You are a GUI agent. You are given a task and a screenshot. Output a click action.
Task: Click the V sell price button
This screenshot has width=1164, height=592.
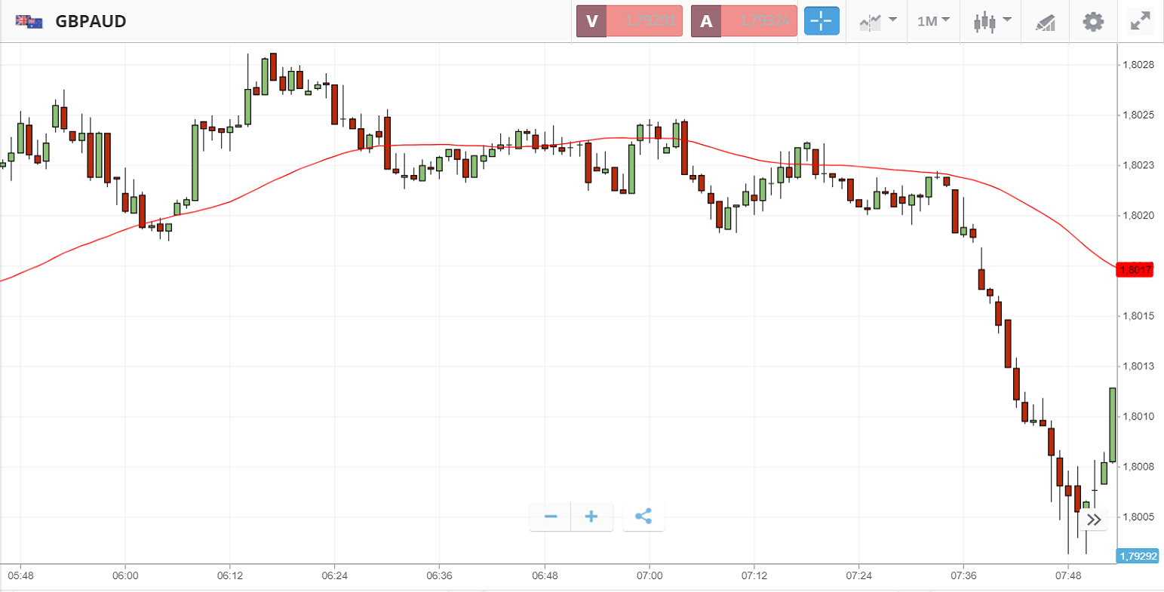coord(629,21)
